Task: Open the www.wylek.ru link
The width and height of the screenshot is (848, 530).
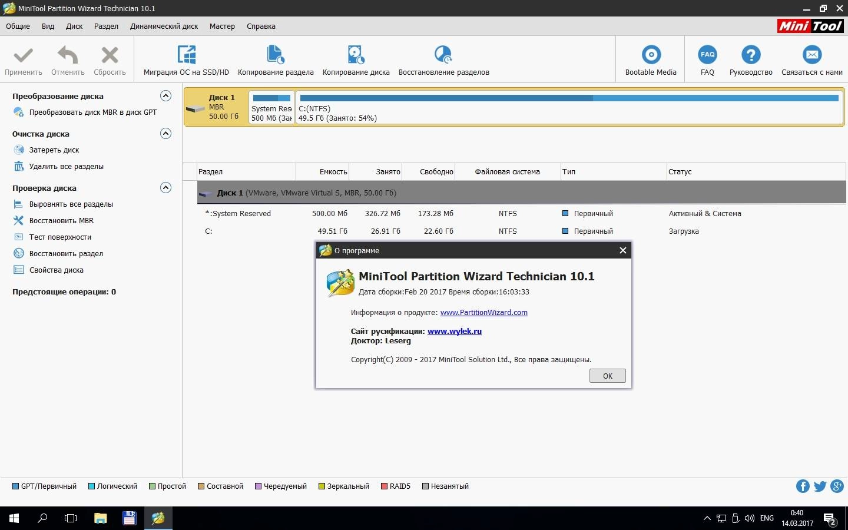Action: point(455,331)
